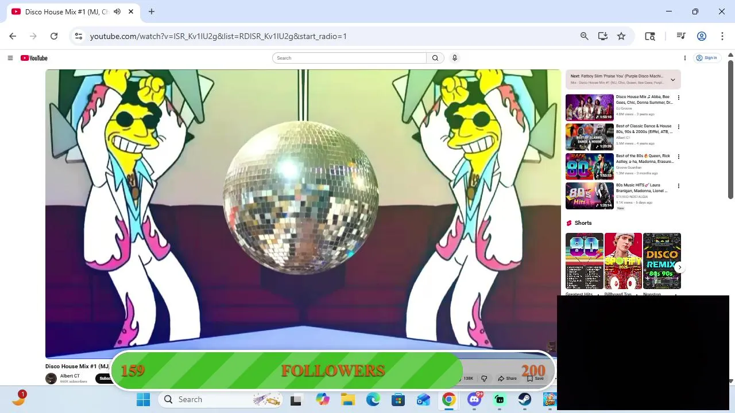Launch Microsoft Edge from the taskbar
The width and height of the screenshot is (735, 413).
[x=373, y=399]
